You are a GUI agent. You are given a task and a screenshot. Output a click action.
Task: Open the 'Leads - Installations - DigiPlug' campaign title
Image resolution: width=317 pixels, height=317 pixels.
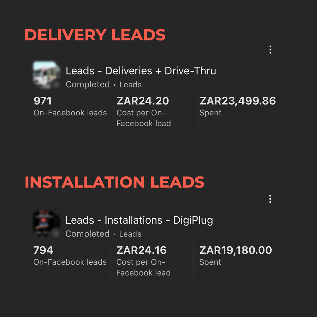(x=139, y=220)
